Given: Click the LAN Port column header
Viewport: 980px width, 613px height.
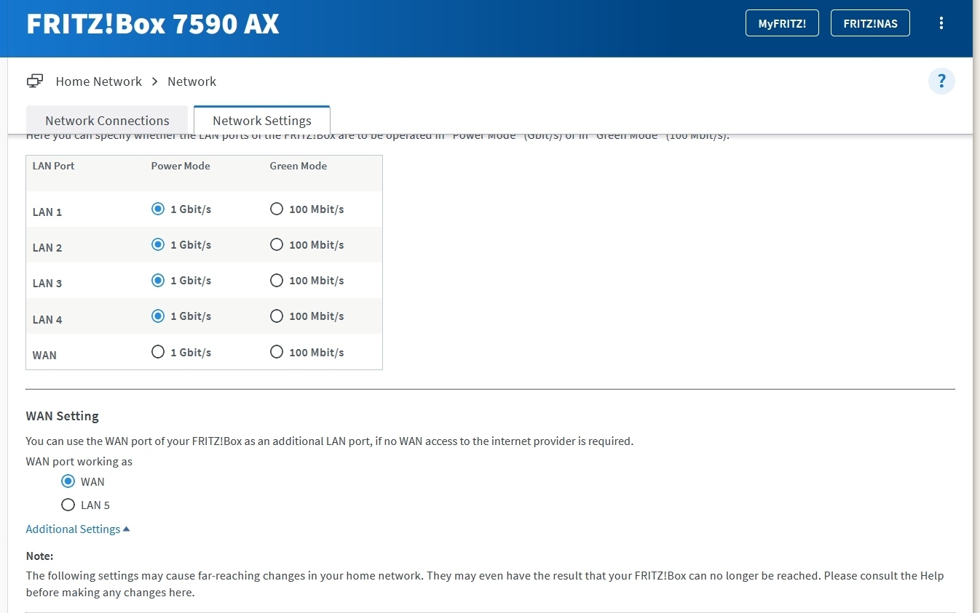Looking at the screenshot, I should [x=54, y=166].
